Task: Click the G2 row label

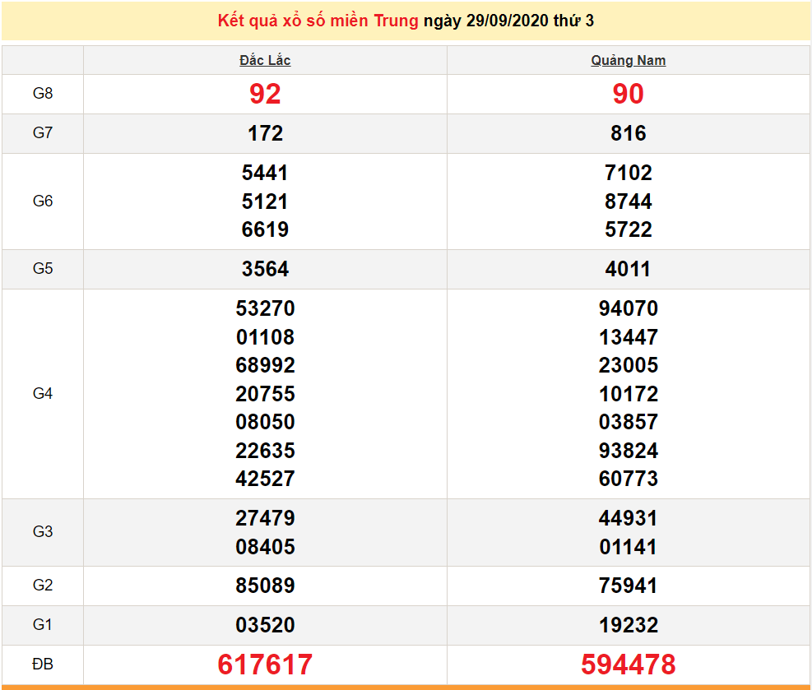Action: pyautogui.click(x=43, y=586)
